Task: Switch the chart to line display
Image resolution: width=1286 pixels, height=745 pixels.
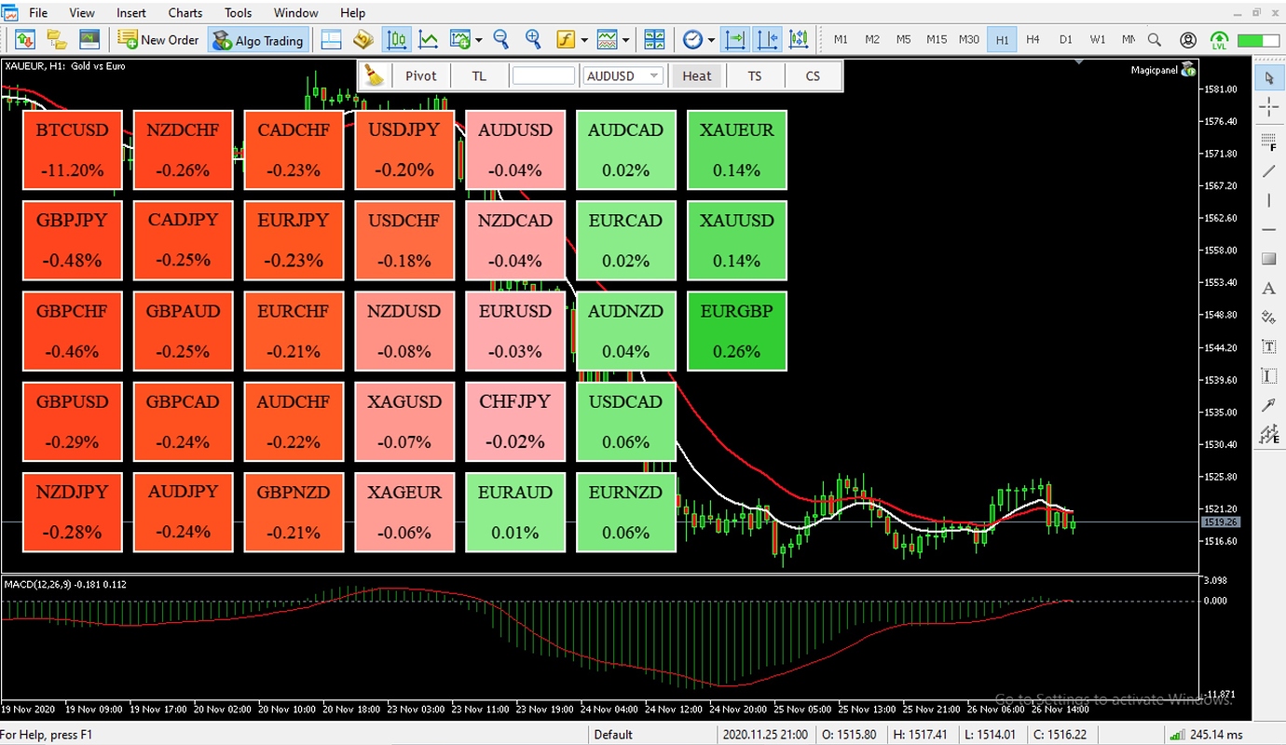Action: point(428,39)
